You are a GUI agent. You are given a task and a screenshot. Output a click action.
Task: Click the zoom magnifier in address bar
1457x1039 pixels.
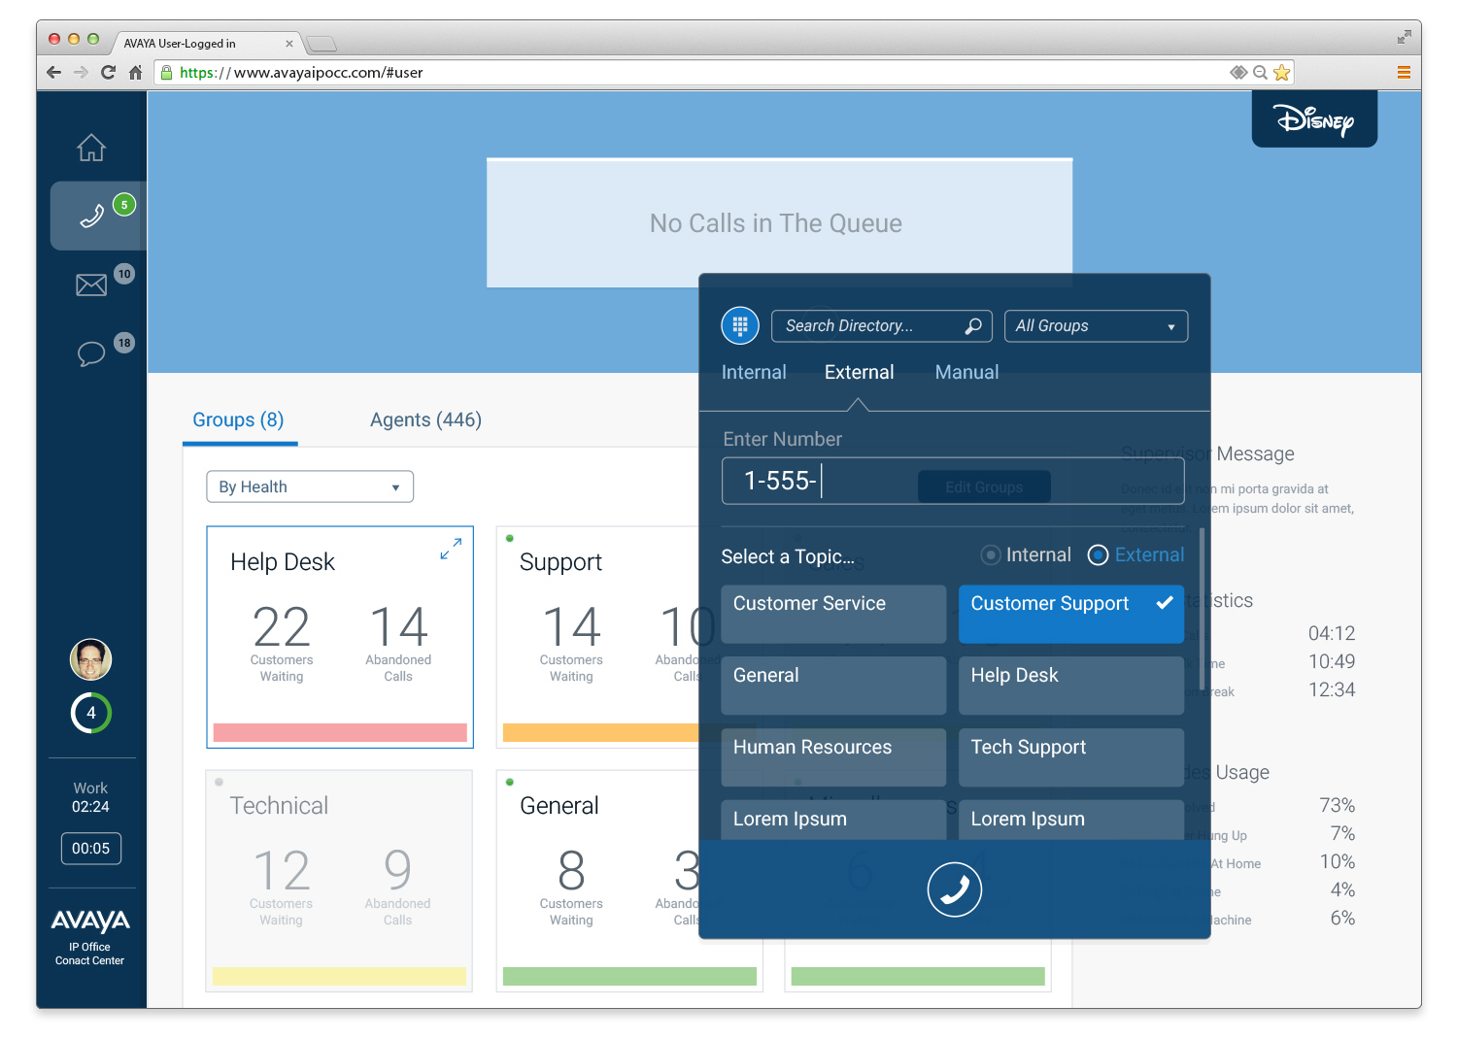point(1260,72)
